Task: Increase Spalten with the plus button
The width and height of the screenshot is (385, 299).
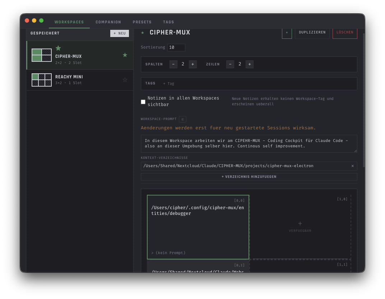Action: coord(193,64)
